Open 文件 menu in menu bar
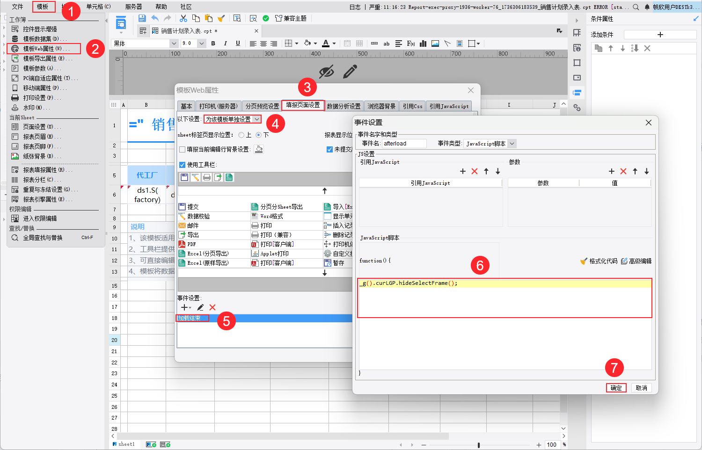 coord(17,7)
